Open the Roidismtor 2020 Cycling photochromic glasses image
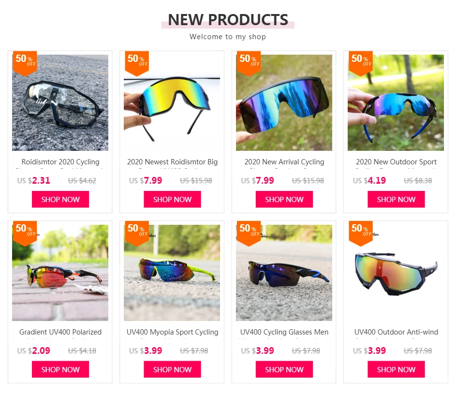This screenshot has width=456, height=394. pyautogui.click(x=60, y=102)
